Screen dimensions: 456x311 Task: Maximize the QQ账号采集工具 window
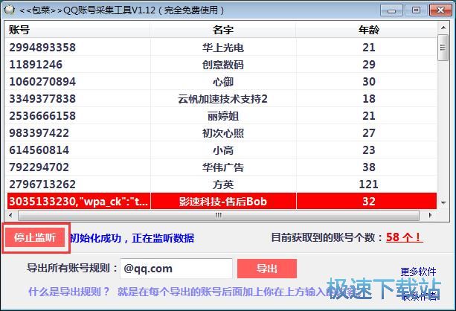416,10
